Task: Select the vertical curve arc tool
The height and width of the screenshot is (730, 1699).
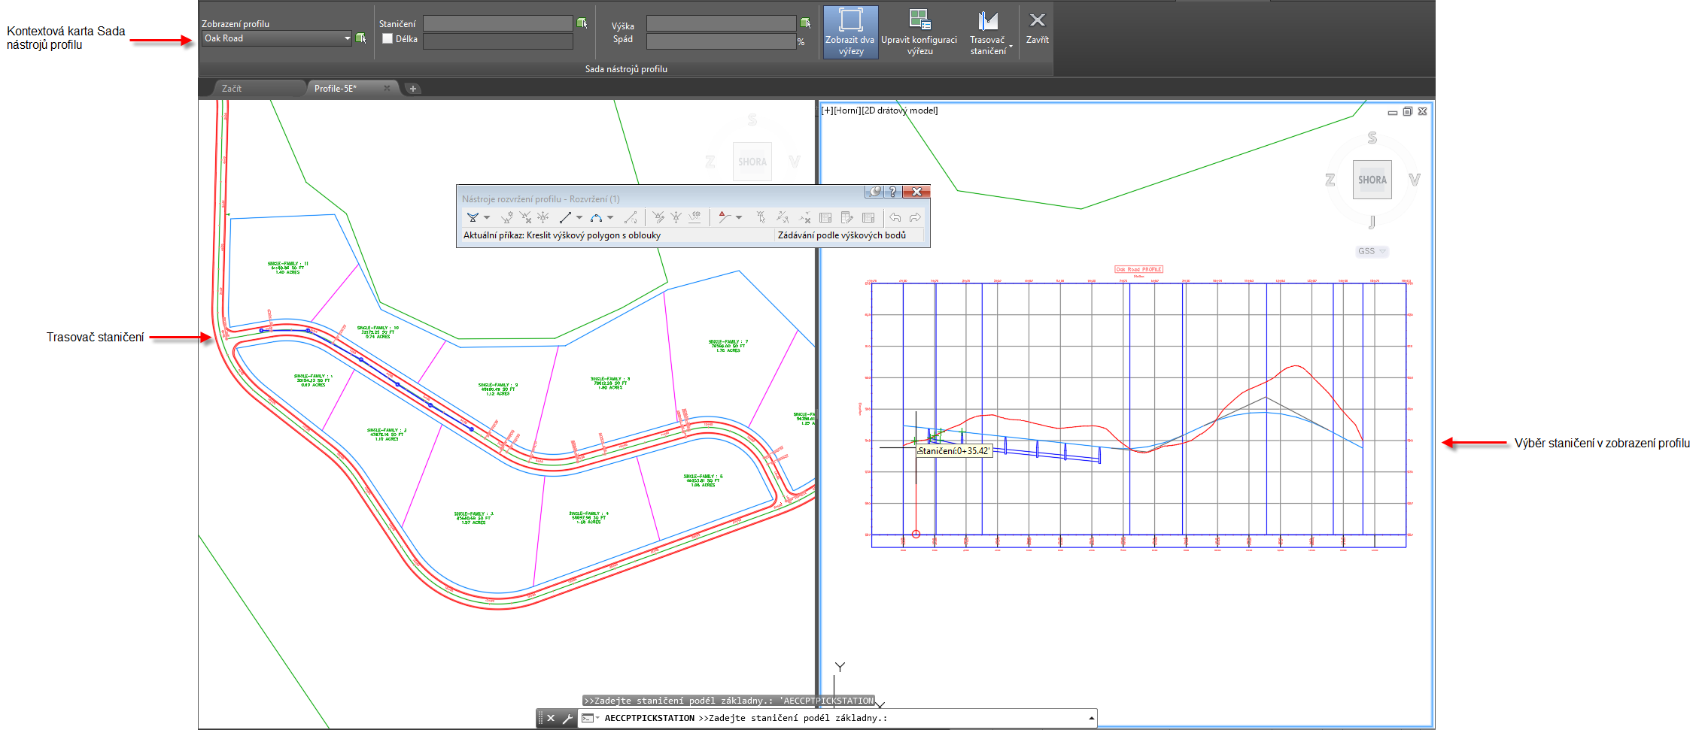Action: click(596, 217)
